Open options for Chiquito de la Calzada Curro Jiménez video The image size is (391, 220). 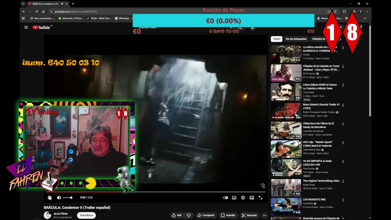coord(343,66)
